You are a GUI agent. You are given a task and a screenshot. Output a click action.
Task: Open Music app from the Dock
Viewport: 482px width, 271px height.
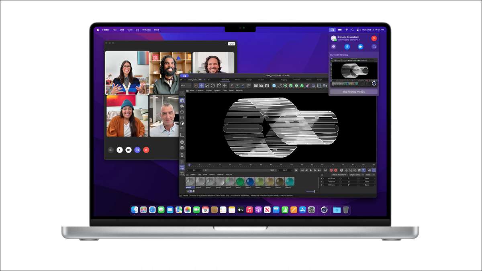click(x=249, y=210)
